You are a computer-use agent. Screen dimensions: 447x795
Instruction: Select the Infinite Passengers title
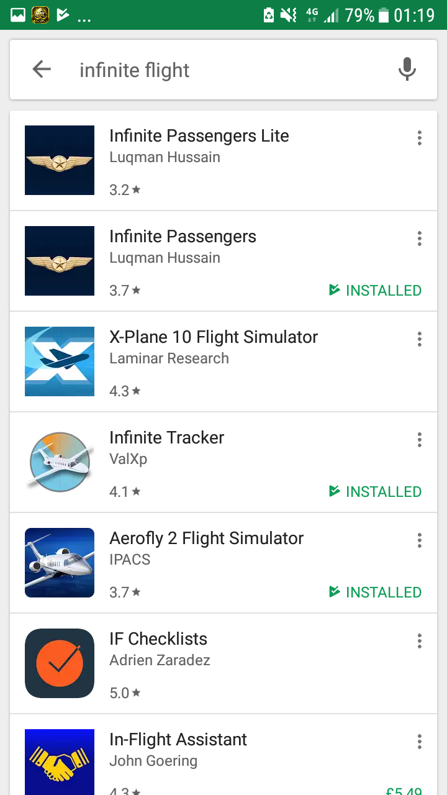tap(183, 237)
